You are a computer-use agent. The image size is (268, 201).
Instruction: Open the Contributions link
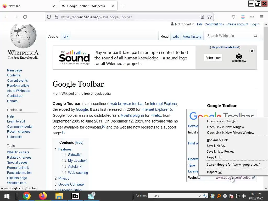tap(214, 24)
